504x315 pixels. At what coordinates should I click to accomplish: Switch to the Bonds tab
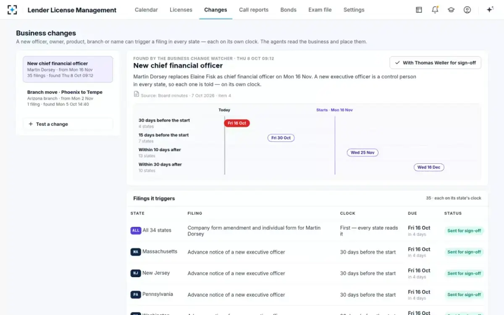288,10
